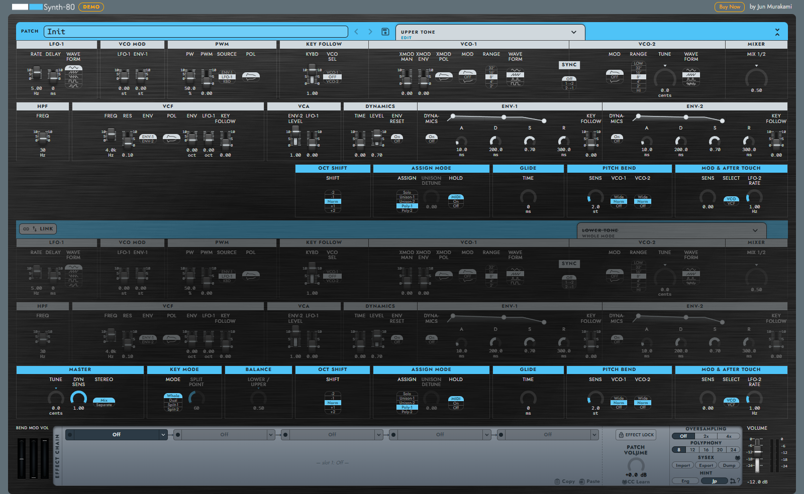The height and width of the screenshot is (494, 804).
Task: Toggle upper PITCH BEND VCO-1 Wide/Norm/Off switch
Action: 619,201
